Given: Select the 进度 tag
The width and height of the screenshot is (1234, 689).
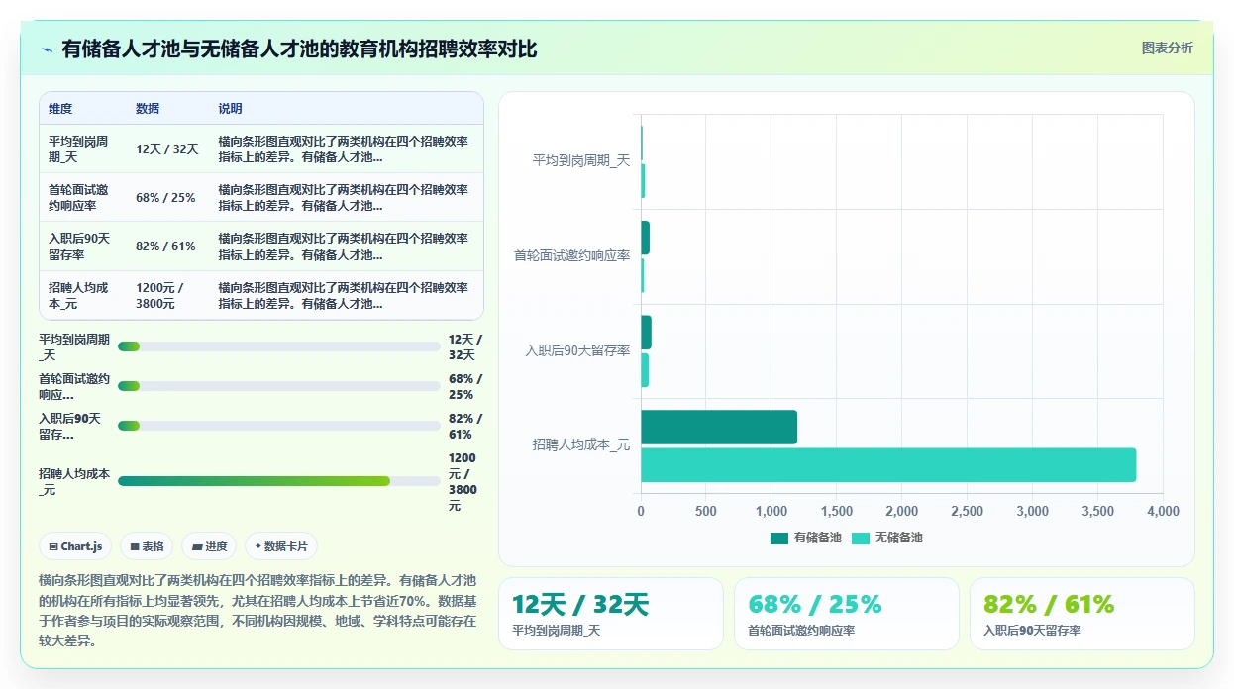Looking at the screenshot, I should 209,546.
